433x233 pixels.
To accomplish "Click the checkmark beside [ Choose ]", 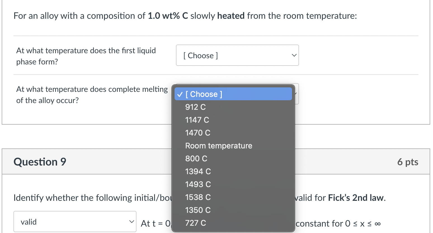I will (179, 94).
